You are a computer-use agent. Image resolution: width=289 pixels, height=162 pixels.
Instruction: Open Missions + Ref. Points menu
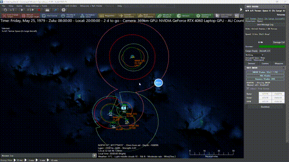tap(91, 6)
